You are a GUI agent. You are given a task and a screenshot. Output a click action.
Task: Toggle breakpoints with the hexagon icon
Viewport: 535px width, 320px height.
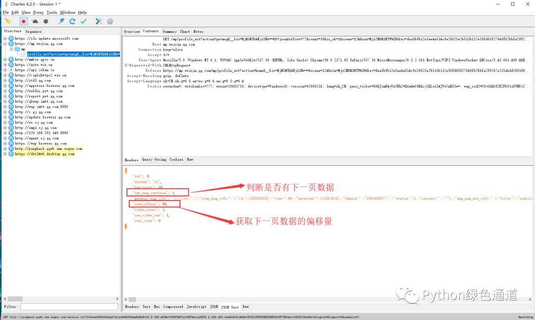click(46, 21)
